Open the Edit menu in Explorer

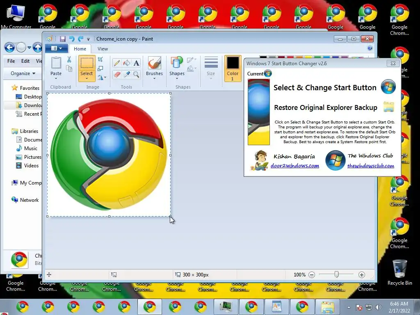click(25, 61)
